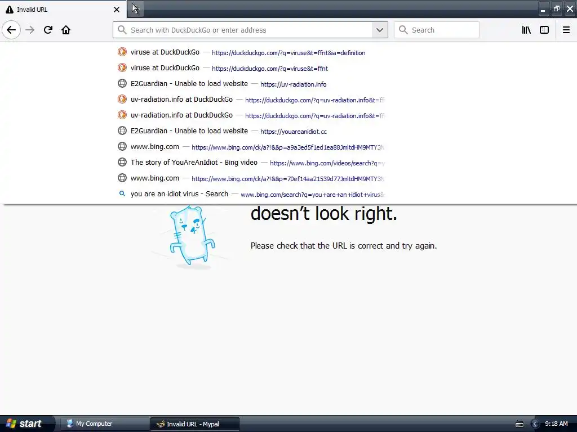This screenshot has width=577, height=432.
Task: Open E2Guardian suggestion for youareanidiot.cc
Action: 251,131
